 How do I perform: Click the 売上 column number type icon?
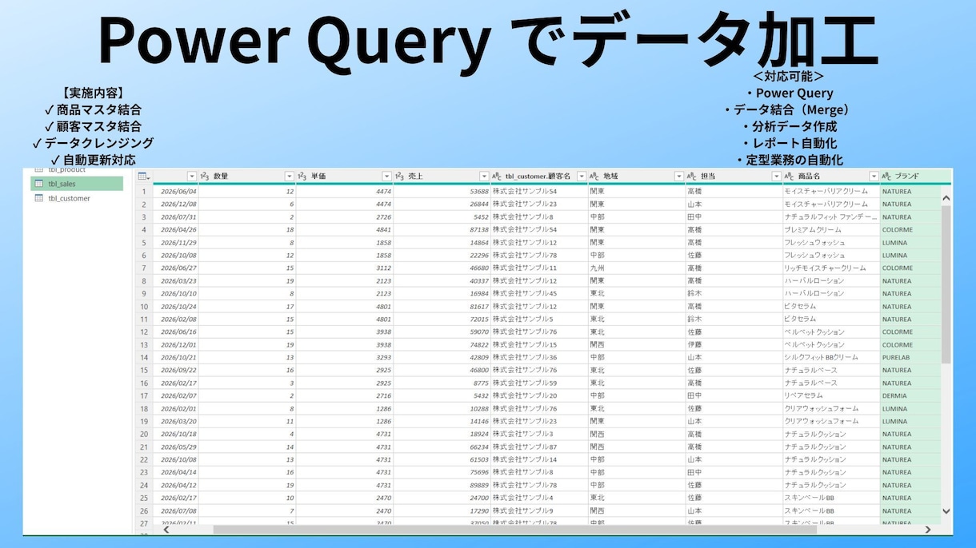[400, 176]
